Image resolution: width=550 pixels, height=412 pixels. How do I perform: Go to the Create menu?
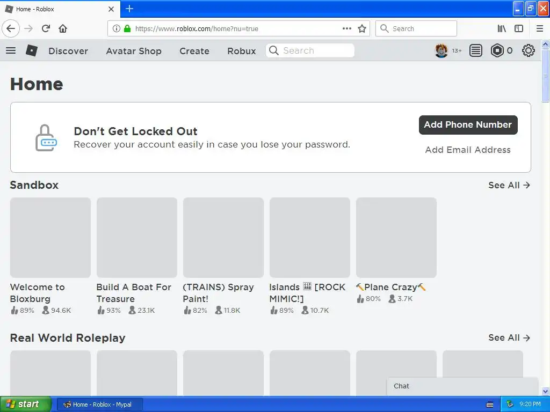click(x=194, y=51)
